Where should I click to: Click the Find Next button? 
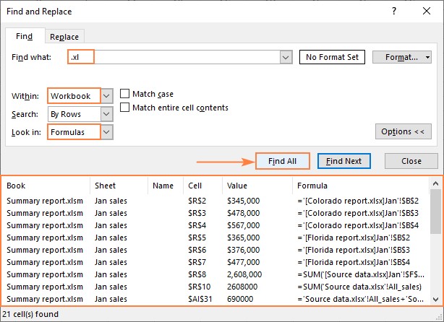click(343, 161)
